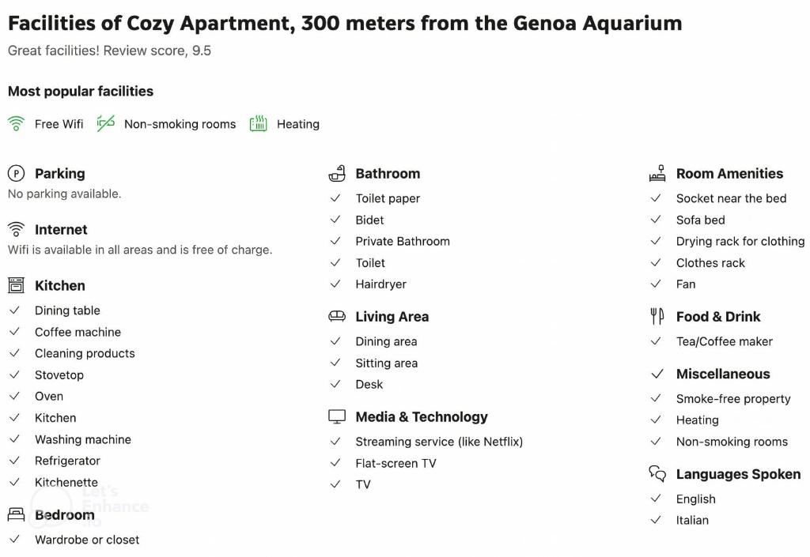Click the Non-smoking rooms icon
This screenshot has height=557, width=810.
click(106, 124)
